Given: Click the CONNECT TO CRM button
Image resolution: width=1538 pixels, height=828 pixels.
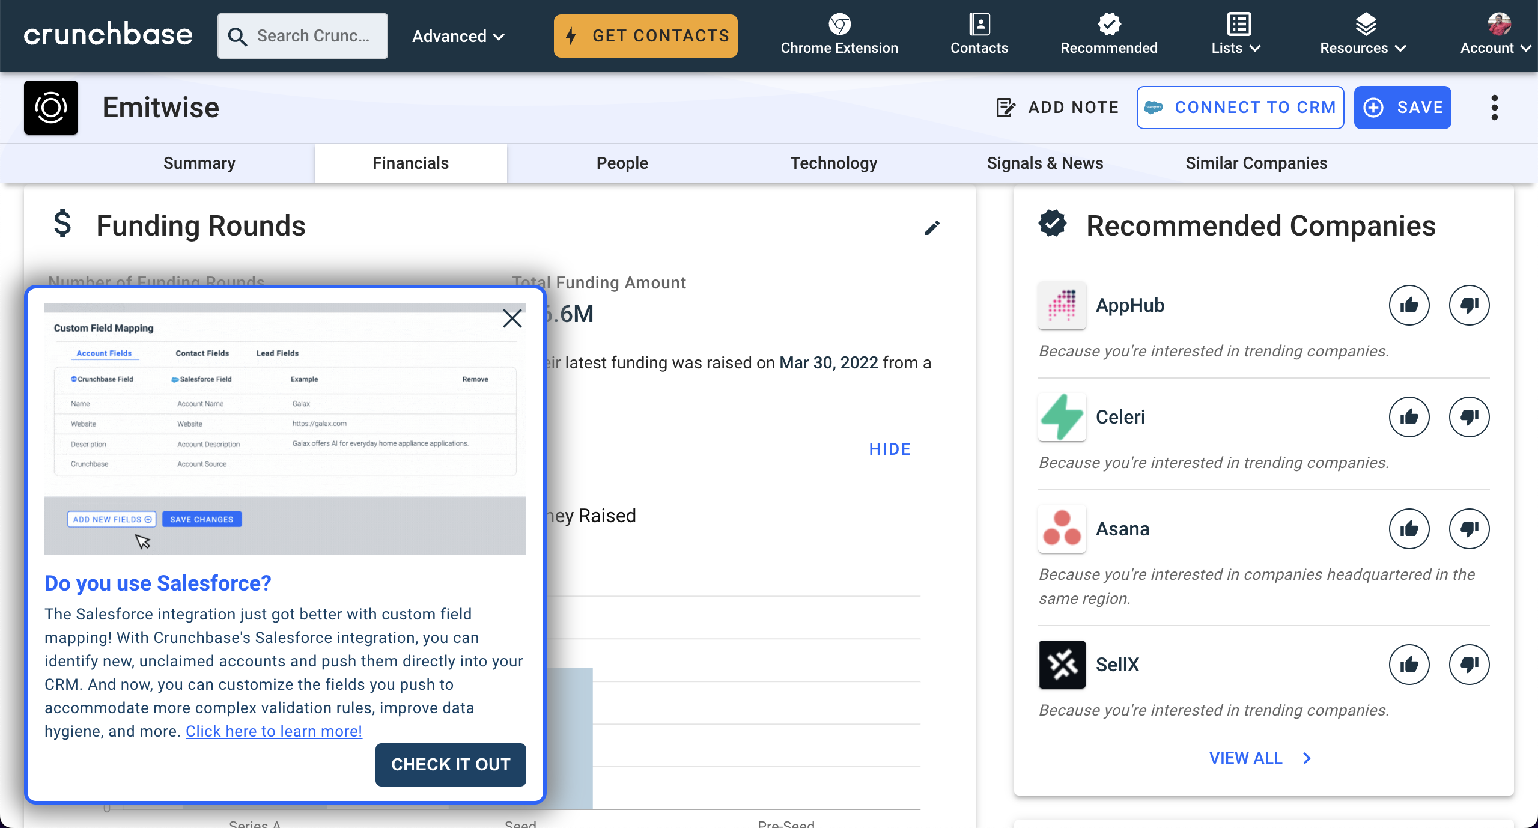Looking at the screenshot, I should click(1241, 108).
